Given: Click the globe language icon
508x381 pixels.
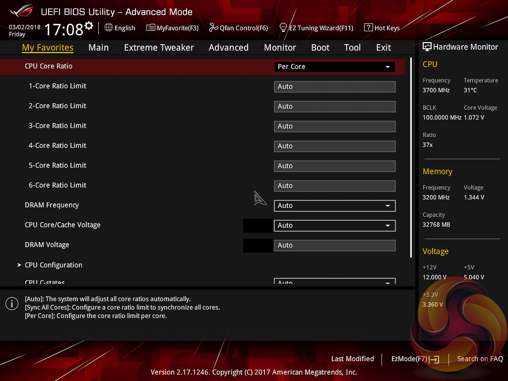Looking at the screenshot, I should tap(109, 28).
